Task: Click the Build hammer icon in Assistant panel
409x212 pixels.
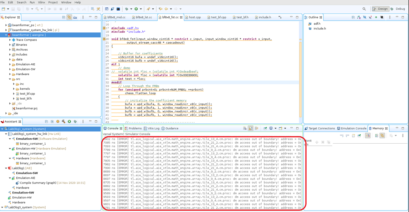Action: (63, 122)
